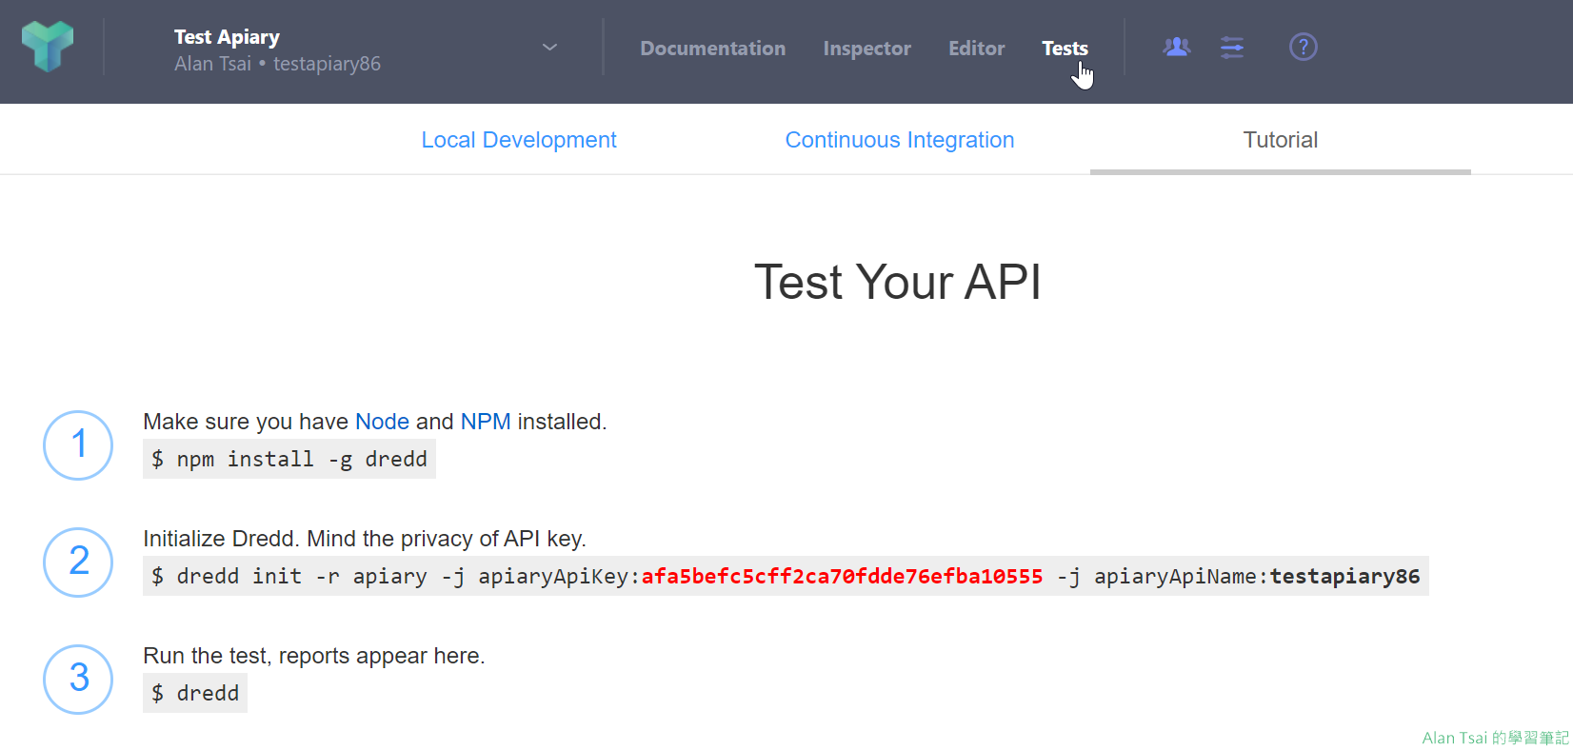Expand the Test Apiary project dropdown chevron
Screen dimensions: 1573x750
coord(549,48)
